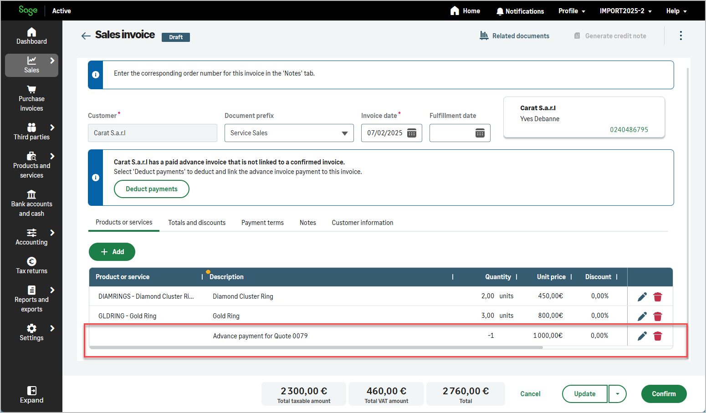This screenshot has height=413, width=706.
Task: Add a new product line
Action: (112, 252)
